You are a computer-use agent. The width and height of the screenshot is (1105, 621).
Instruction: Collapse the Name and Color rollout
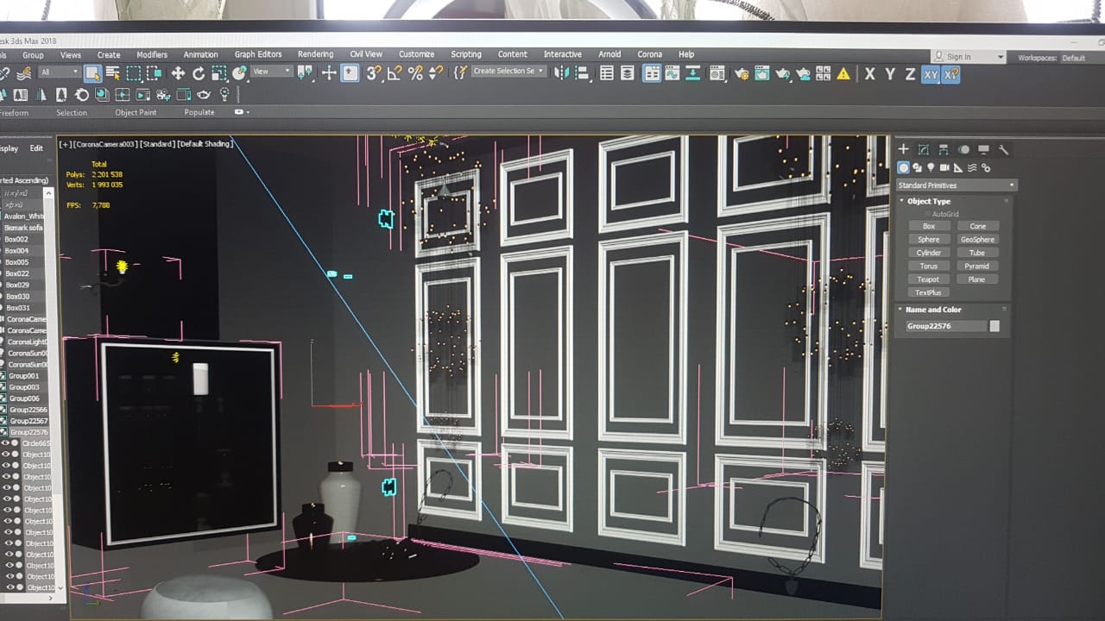(x=932, y=310)
